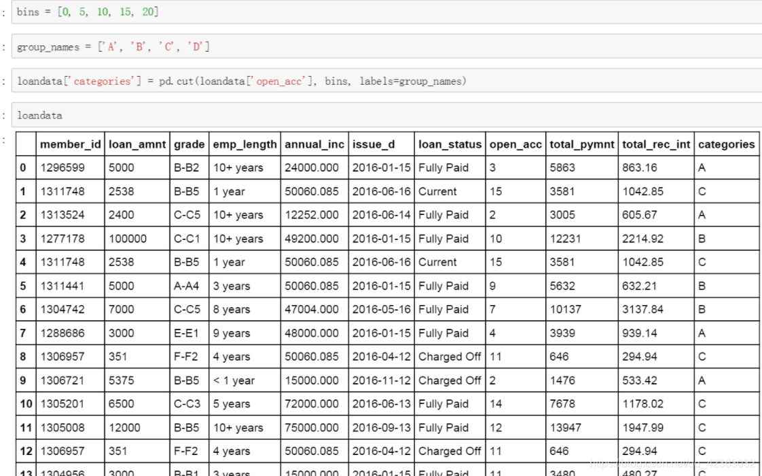
Task: Click annual_inc value 72000.000
Action: (312, 403)
